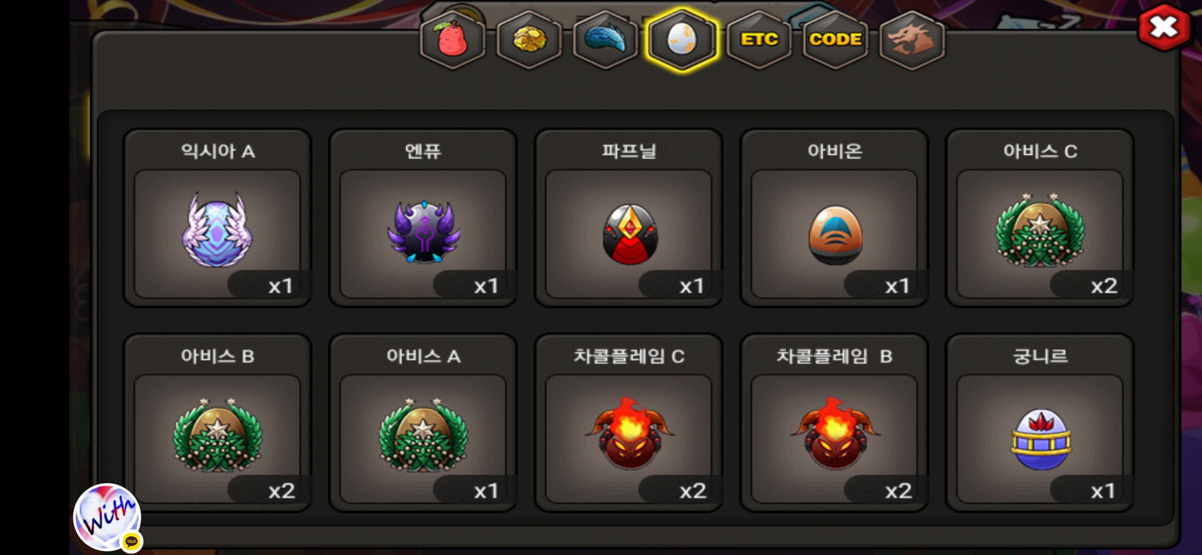The width and height of the screenshot is (1202, 555).
Task: Pick the 차콜플레임 C flaming egg
Action: (629, 422)
